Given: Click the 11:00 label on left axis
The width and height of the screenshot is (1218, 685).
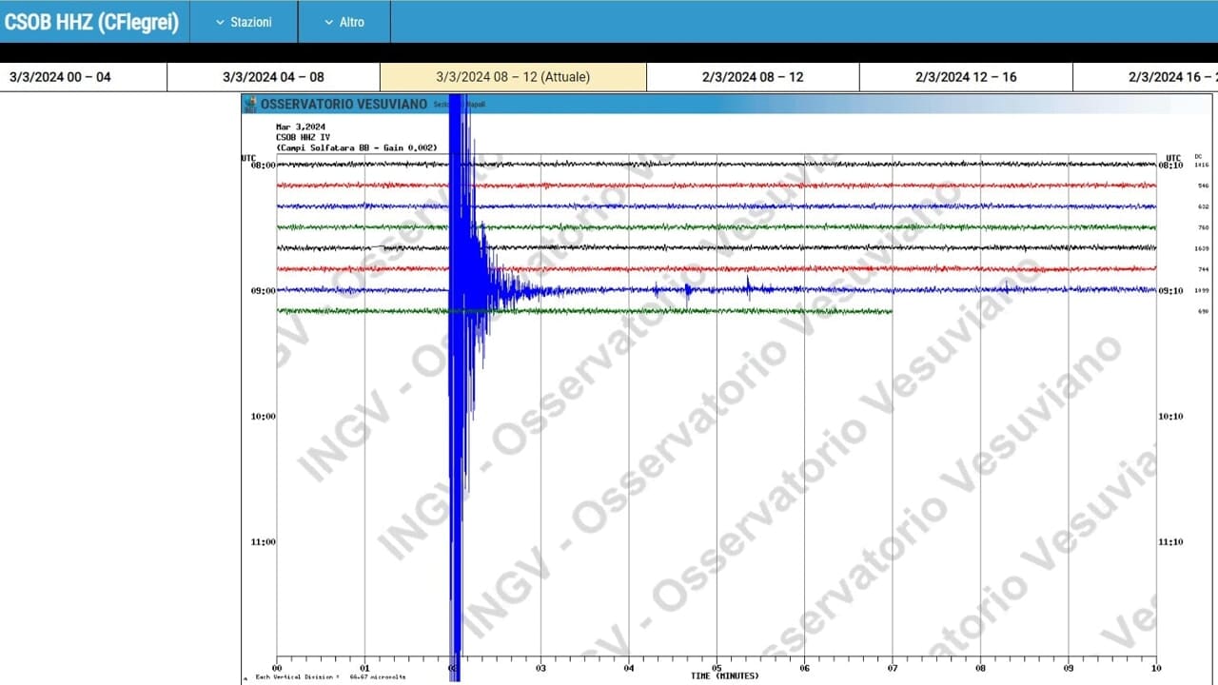Looking at the screenshot, I should 263,541.
